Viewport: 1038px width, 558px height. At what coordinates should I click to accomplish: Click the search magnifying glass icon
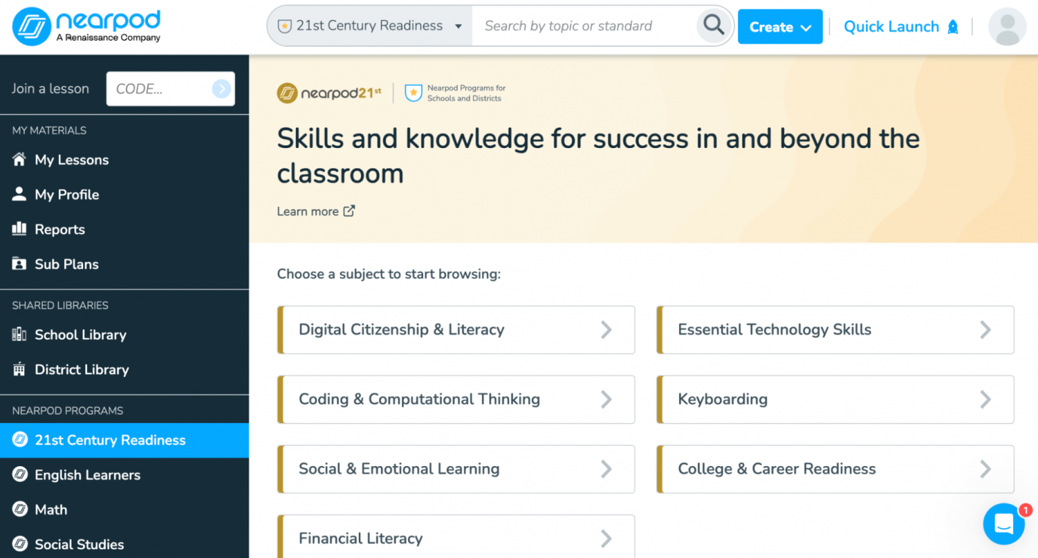click(713, 25)
